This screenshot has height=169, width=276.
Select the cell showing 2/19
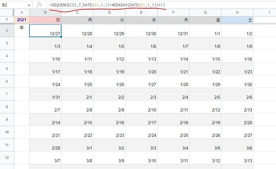[205, 120]
